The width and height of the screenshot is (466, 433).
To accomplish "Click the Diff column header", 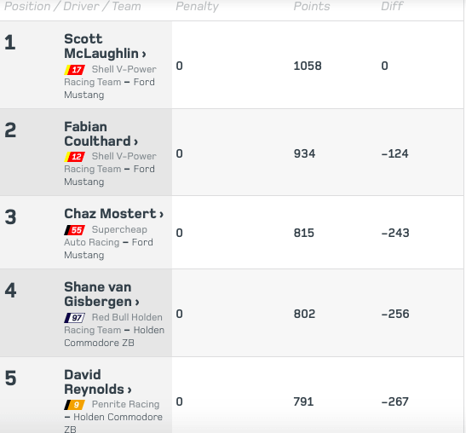I will (x=392, y=6).
